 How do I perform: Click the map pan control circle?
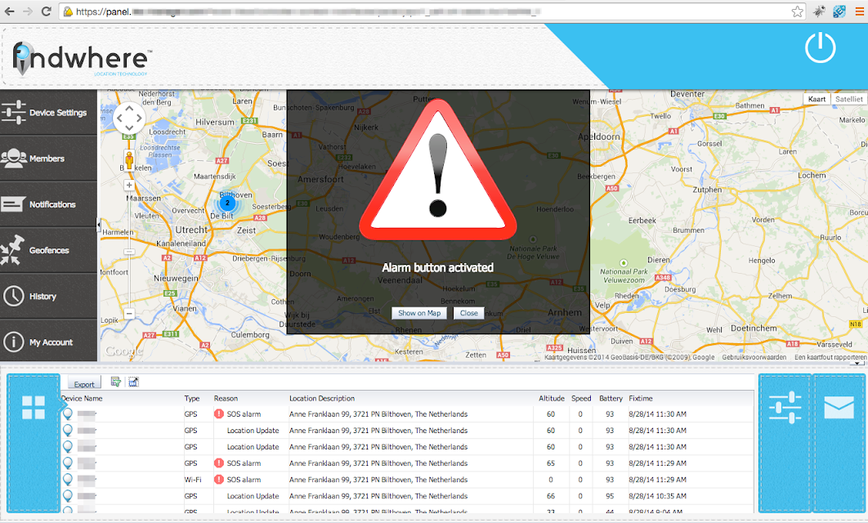tap(129, 118)
